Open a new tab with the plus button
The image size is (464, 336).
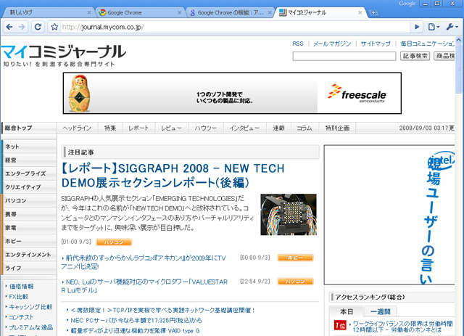click(373, 12)
